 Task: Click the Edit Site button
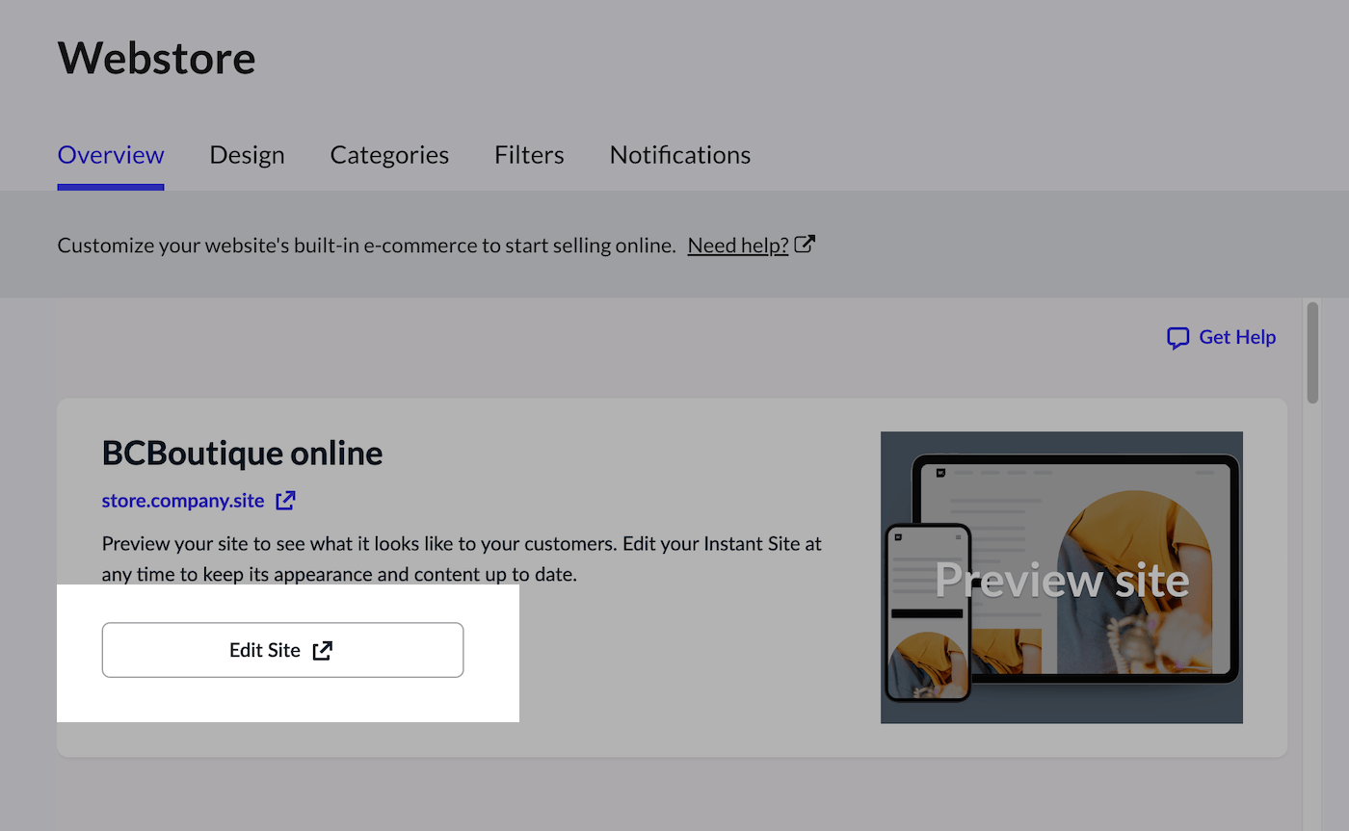(282, 650)
